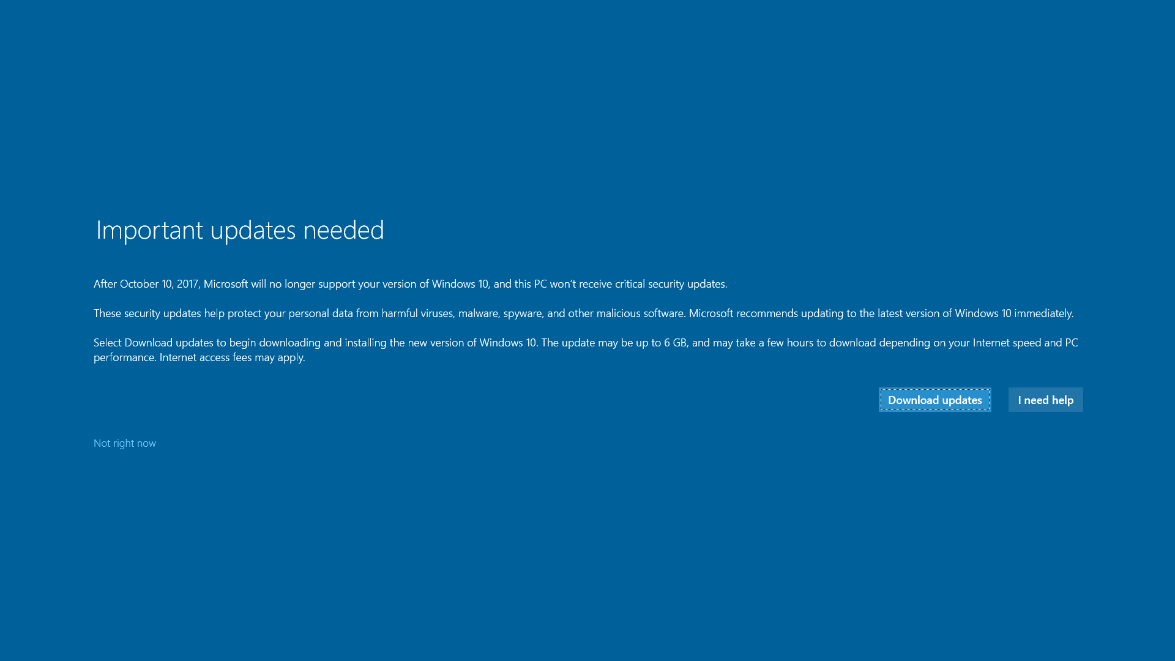Screen dimensions: 1175x661
Task: Click the paragraph starting Select Download updates
Action: point(586,350)
